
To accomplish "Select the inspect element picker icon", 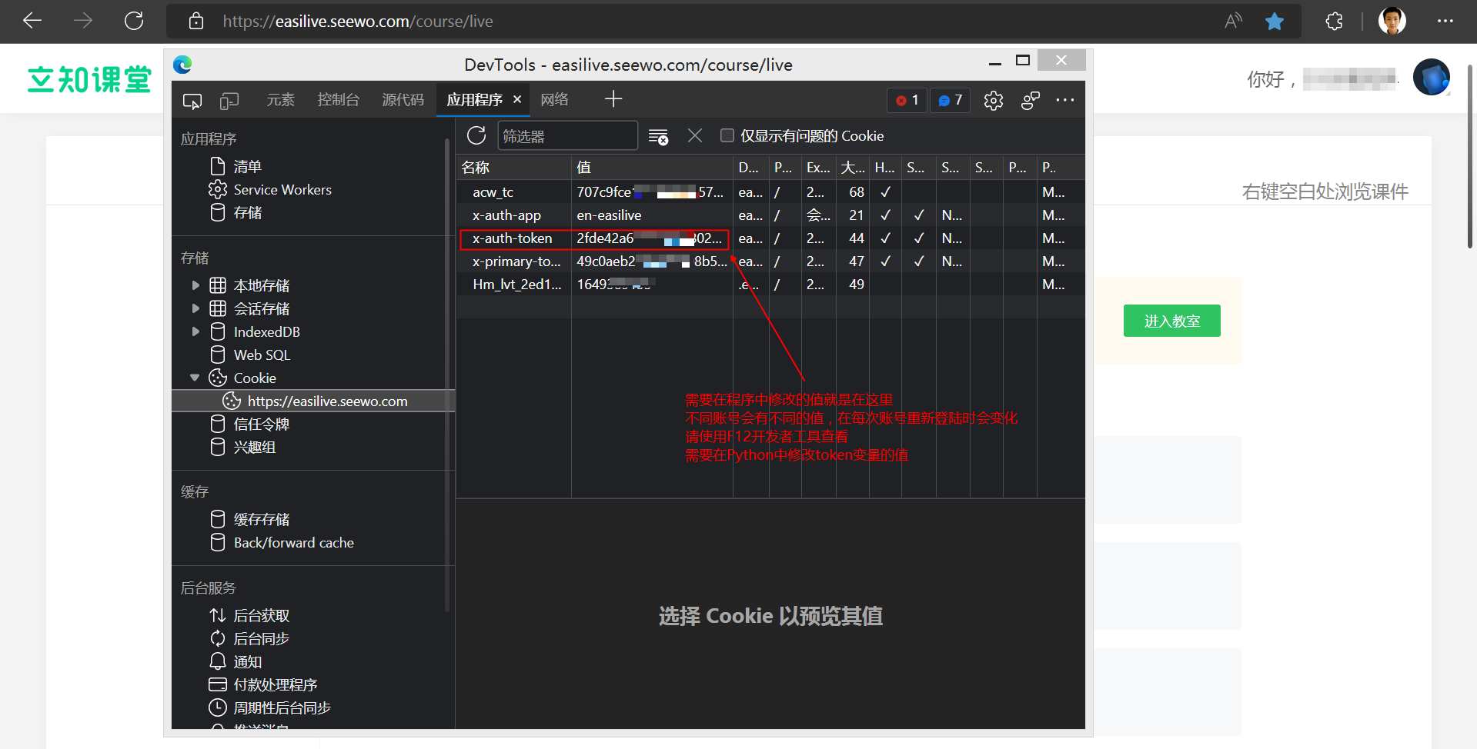I will tap(192, 100).
